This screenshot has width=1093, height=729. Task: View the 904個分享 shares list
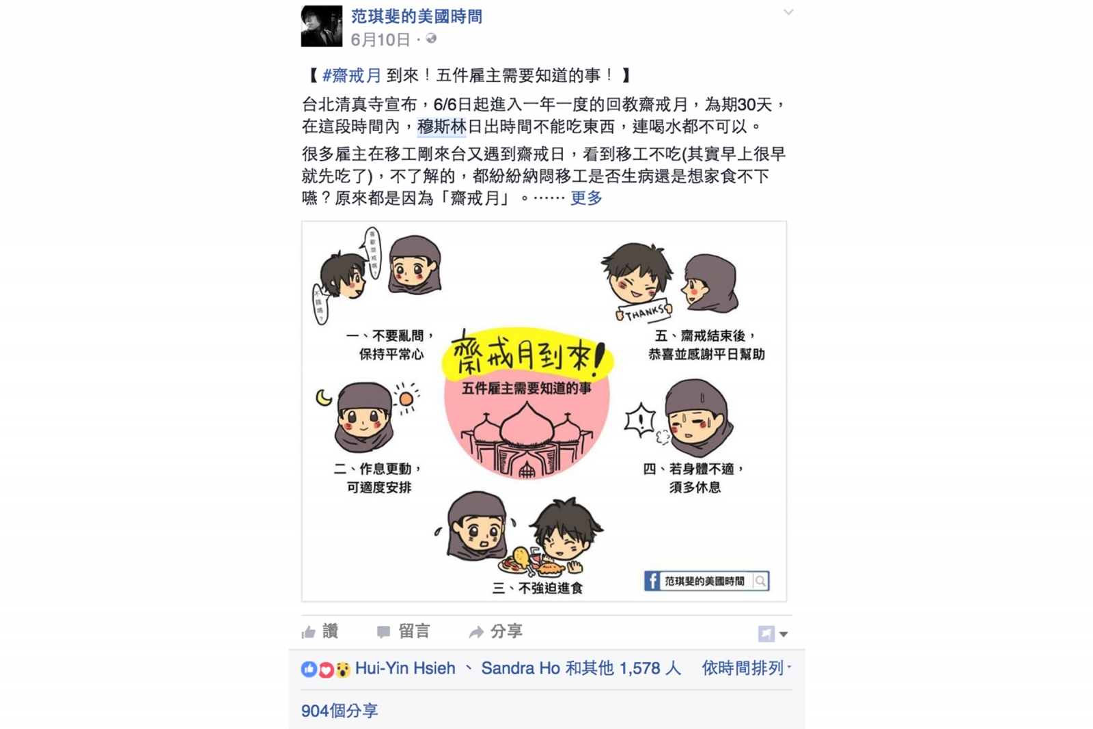pos(340,711)
